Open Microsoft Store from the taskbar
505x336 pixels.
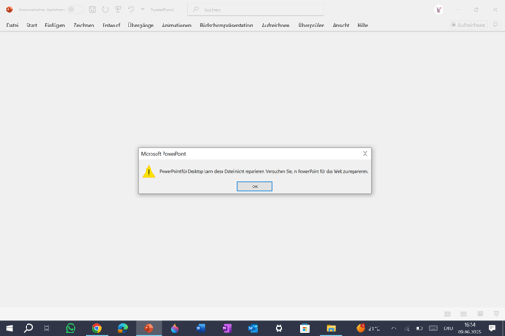305,328
